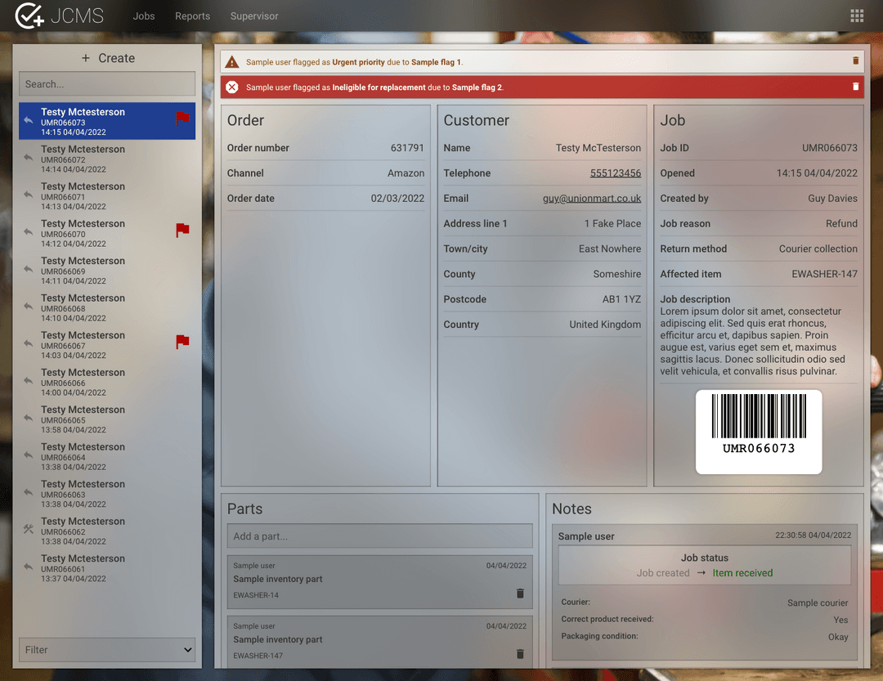Focus the Add a part field
The image size is (883, 681).
click(379, 536)
